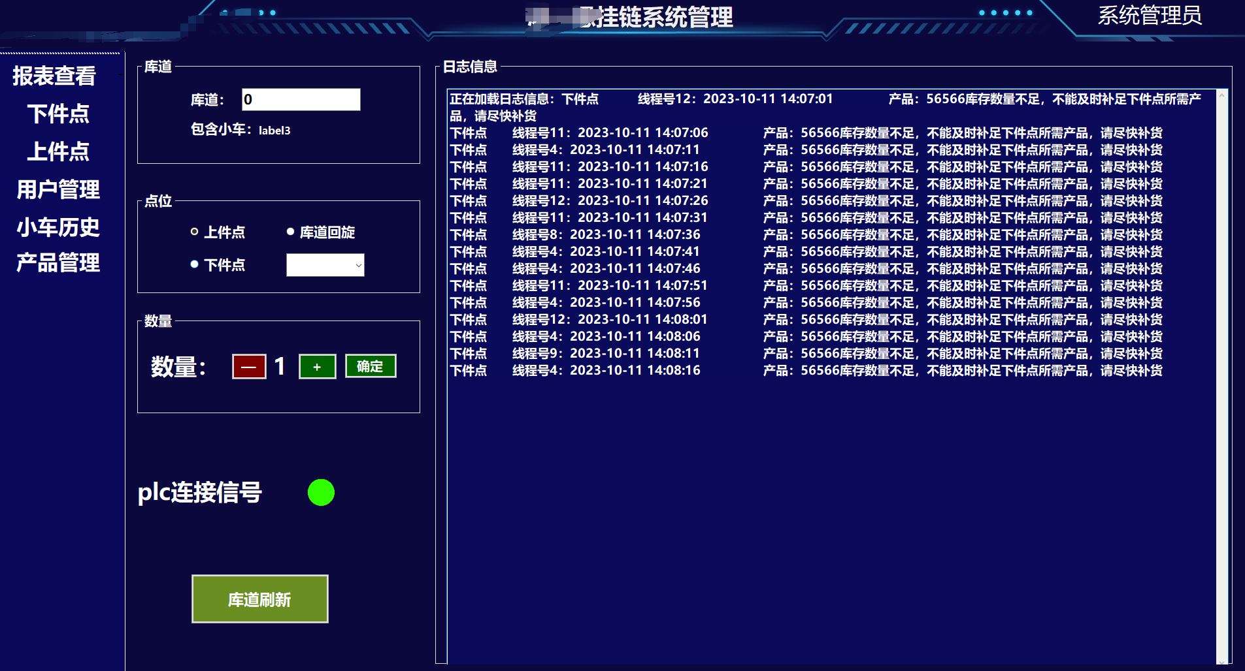Select log entry at 2023-10-11 14:07:31
The height and width of the screenshot is (671, 1245).
click(806, 217)
